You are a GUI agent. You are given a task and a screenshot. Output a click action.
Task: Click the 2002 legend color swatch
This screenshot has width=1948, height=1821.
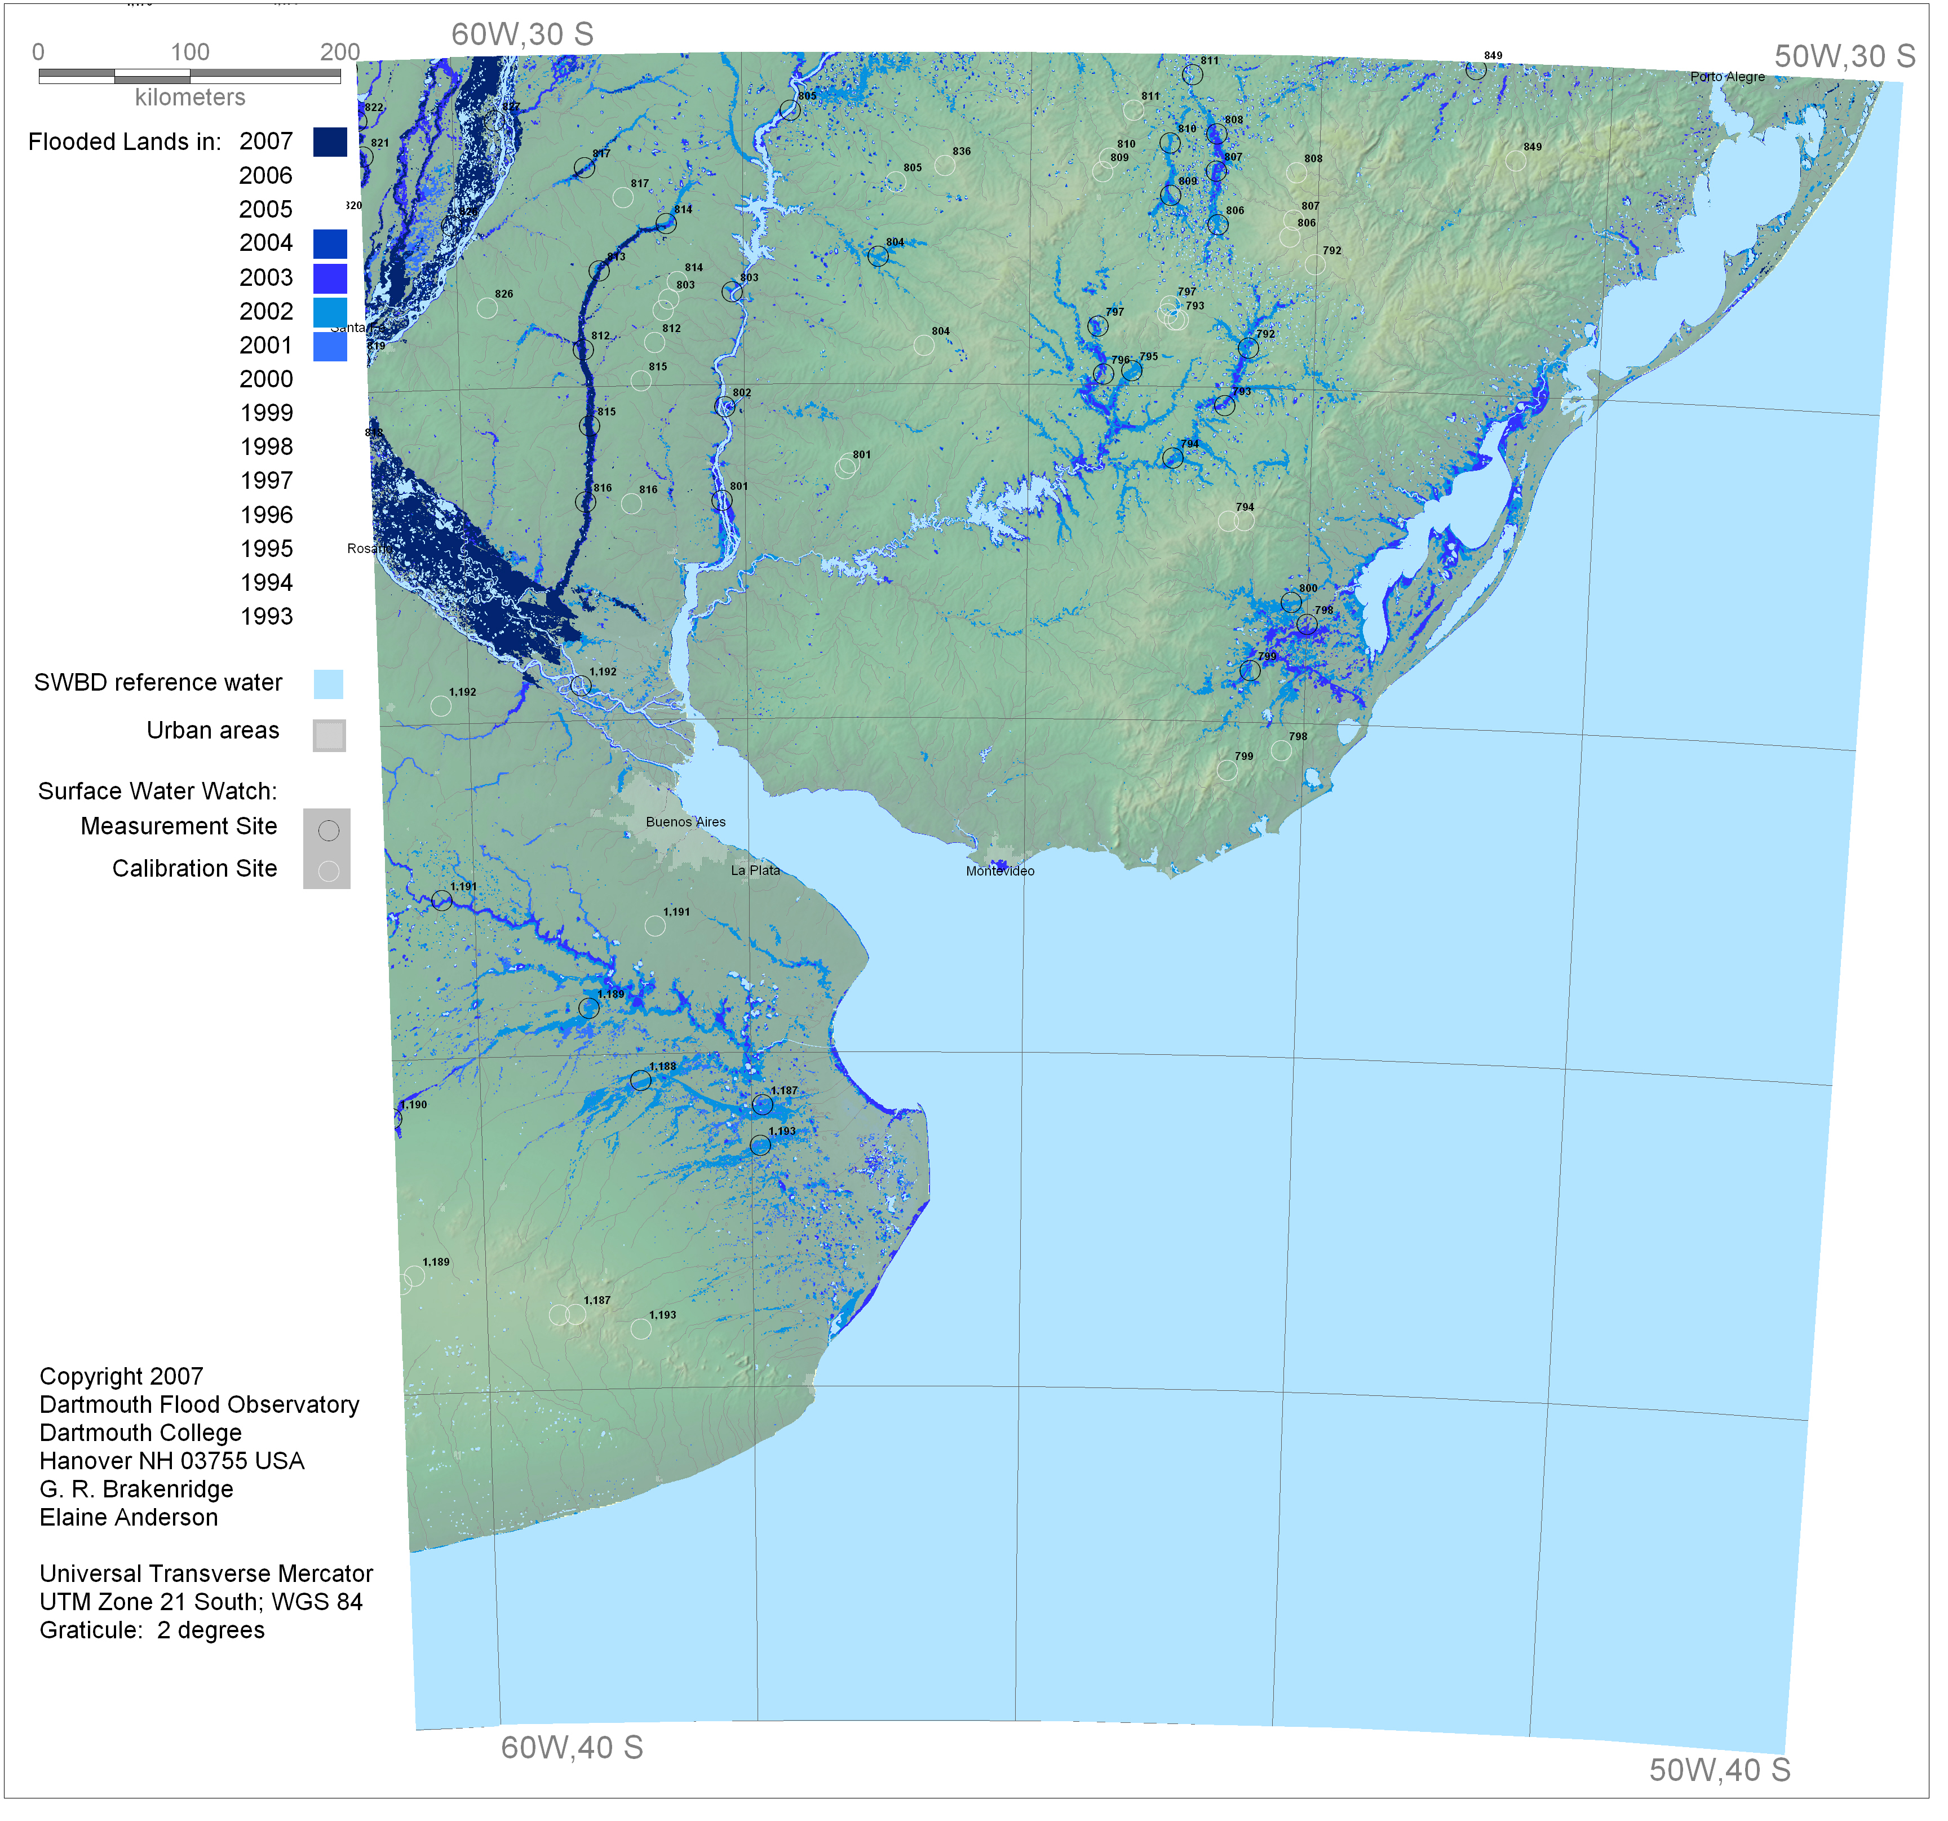pos(330,313)
